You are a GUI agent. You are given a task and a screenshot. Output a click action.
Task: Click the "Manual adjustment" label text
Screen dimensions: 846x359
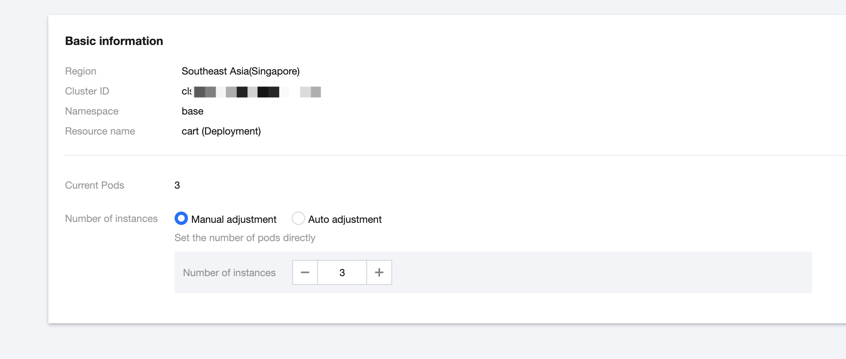coord(234,219)
